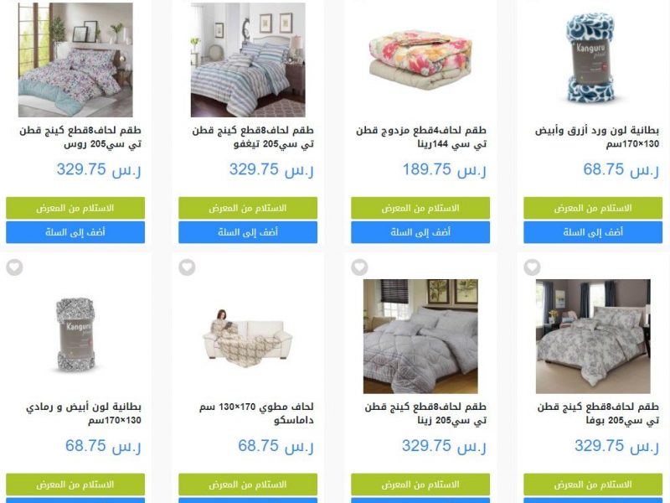This screenshot has width=670, height=503.
Task: Add Rose 8-piece quilt set to cart
Action: tap(75, 232)
